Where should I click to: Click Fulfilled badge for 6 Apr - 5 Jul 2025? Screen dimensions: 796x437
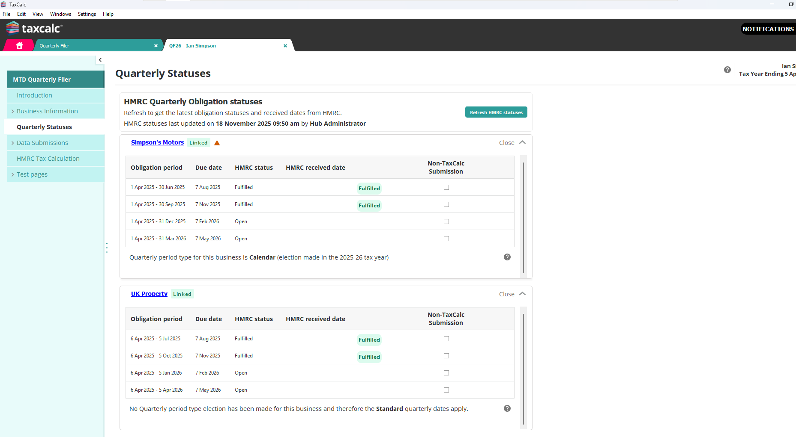(369, 340)
